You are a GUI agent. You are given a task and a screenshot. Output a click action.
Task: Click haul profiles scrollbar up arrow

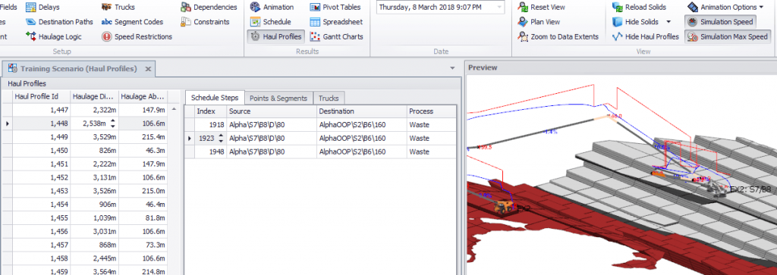[174, 109]
